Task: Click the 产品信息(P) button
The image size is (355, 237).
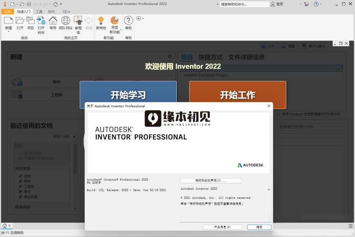Action: 222,227
